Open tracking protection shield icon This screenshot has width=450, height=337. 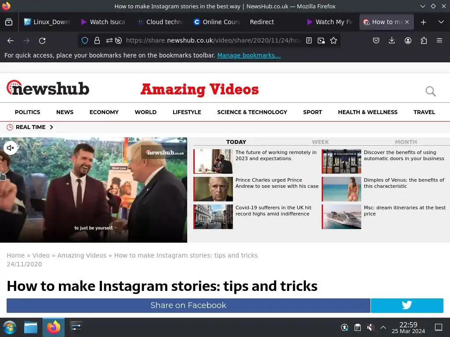coord(85,40)
